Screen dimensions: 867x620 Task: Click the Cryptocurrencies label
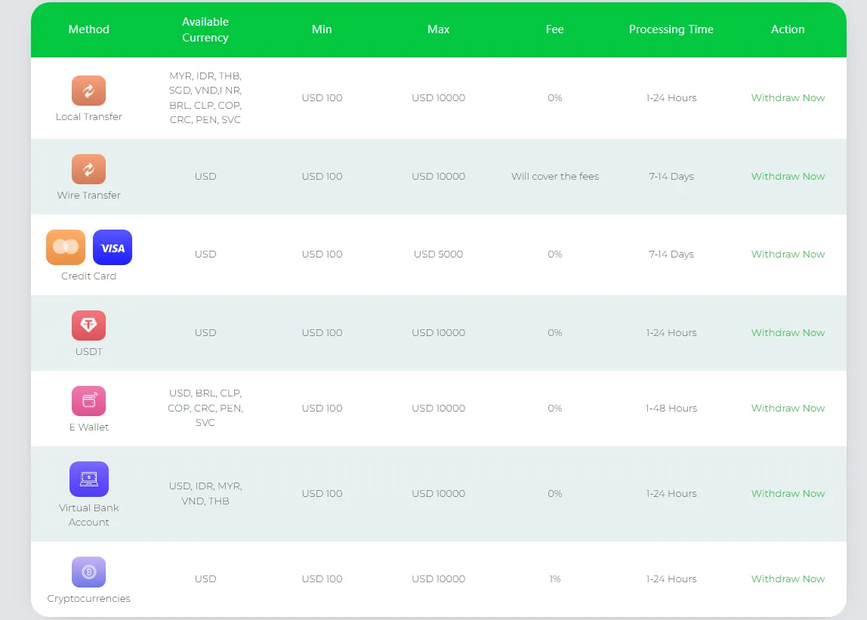[x=88, y=598]
